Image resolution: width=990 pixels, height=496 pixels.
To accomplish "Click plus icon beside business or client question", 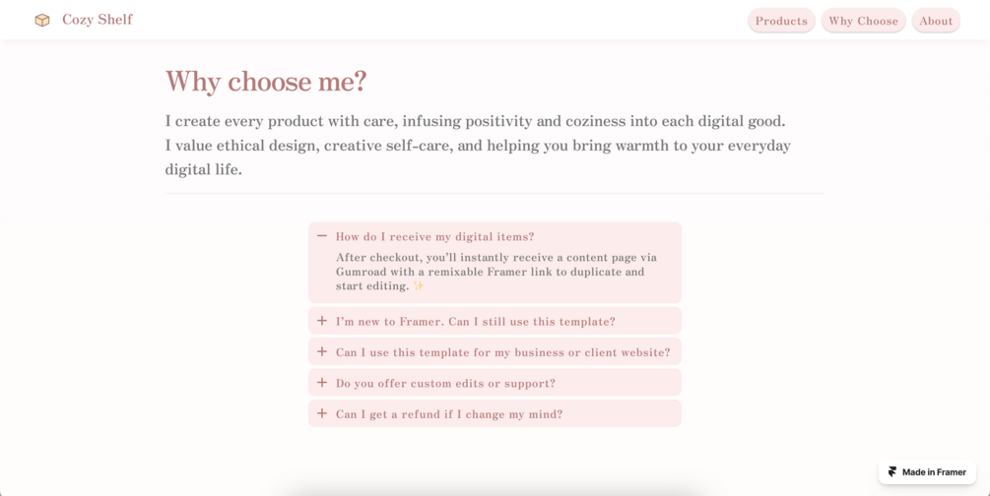I will (322, 351).
